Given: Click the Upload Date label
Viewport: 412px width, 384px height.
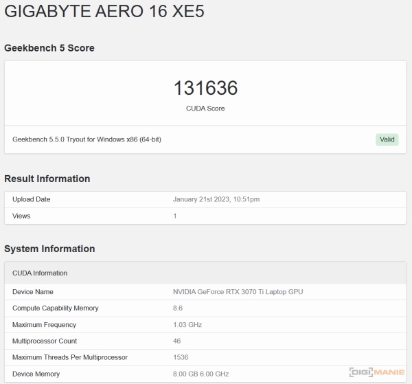Looking at the screenshot, I should [x=32, y=199].
